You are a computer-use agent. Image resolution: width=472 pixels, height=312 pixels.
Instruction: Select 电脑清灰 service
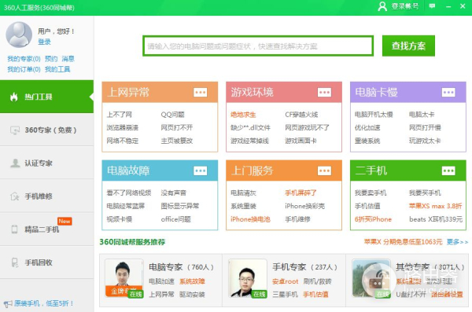(243, 193)
